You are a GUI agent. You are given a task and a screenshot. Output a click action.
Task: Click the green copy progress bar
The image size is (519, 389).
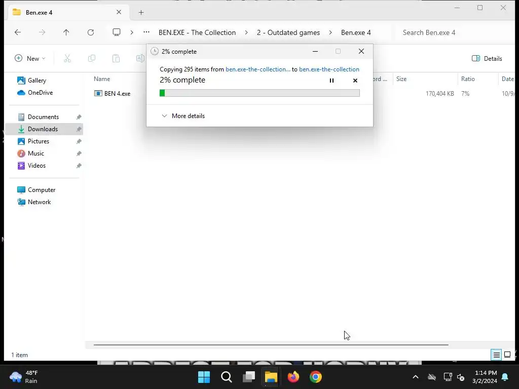coord(259,93)
